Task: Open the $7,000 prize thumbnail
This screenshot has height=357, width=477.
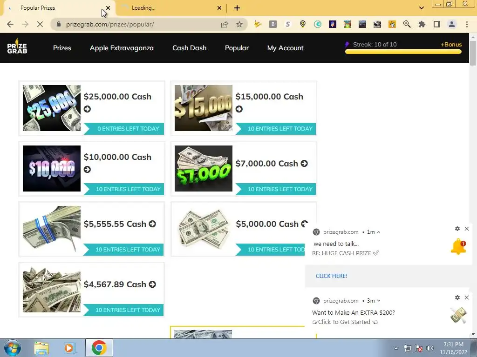Action: (x=204, y=168)
